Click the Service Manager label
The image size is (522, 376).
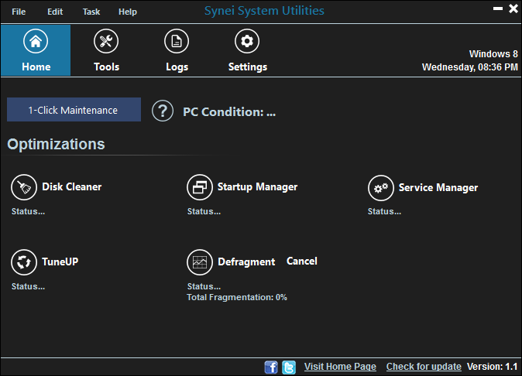[438, 187]
